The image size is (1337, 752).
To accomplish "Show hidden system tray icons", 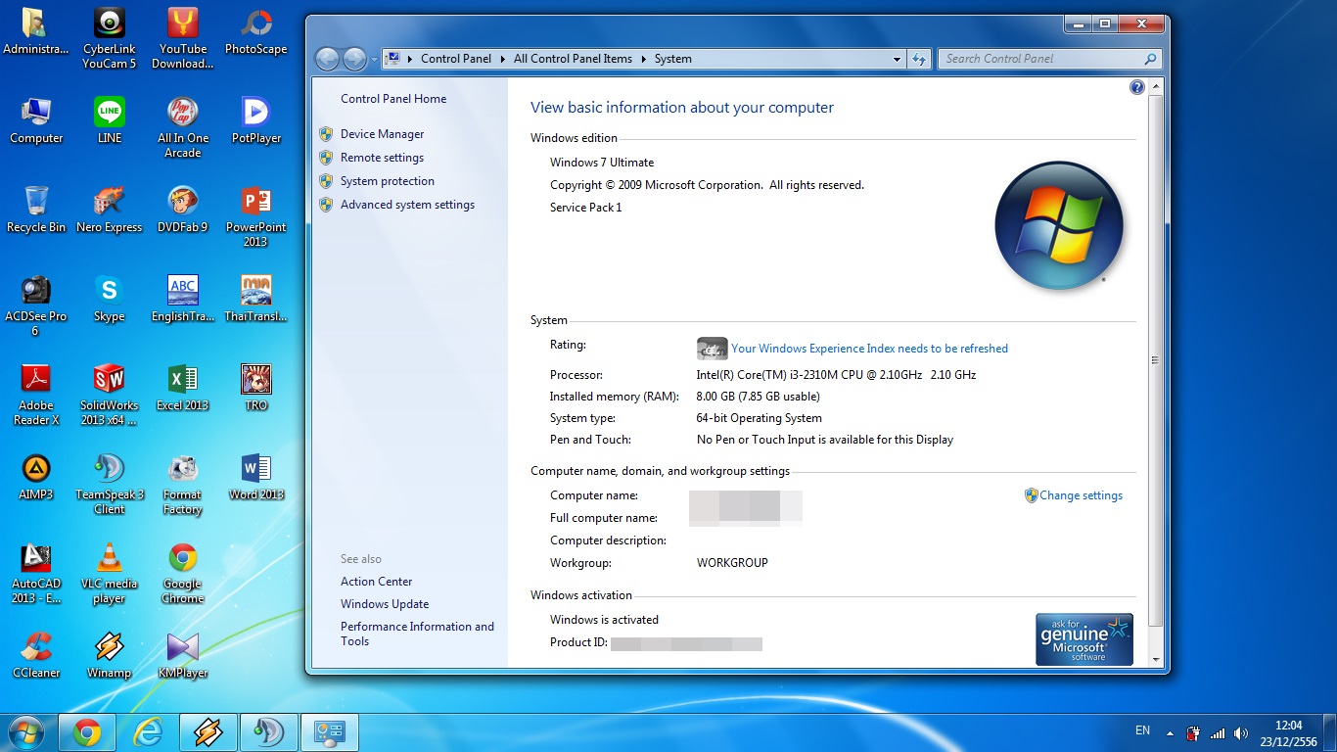I will pos(1170,732).
